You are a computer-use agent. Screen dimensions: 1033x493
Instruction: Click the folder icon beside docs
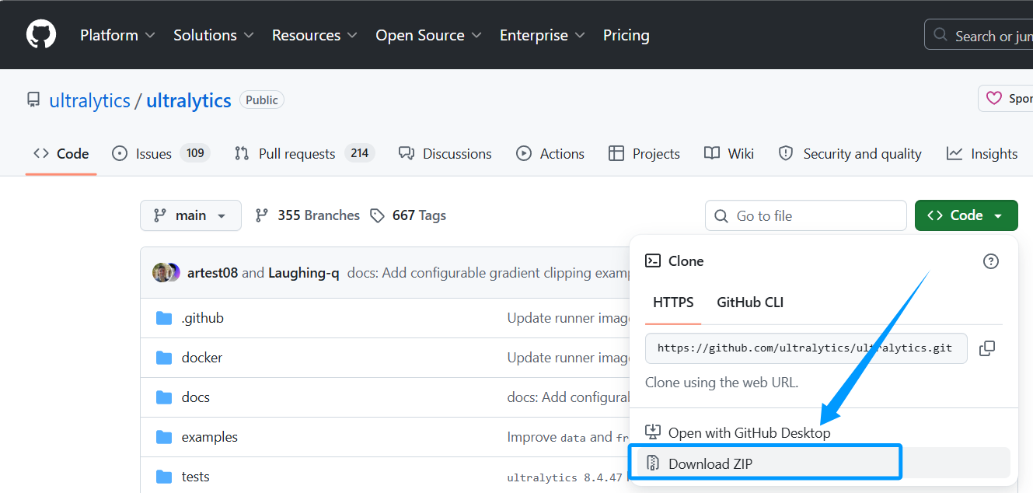[164, 397]
